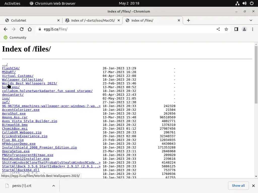Viewport: 258px width, 193px height.
Task: Download AeroShot.exe
Action: click(x=14, y=114)
